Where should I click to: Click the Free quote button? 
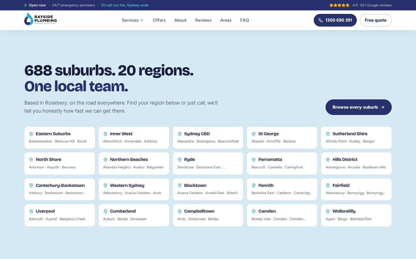pos(376,20)
